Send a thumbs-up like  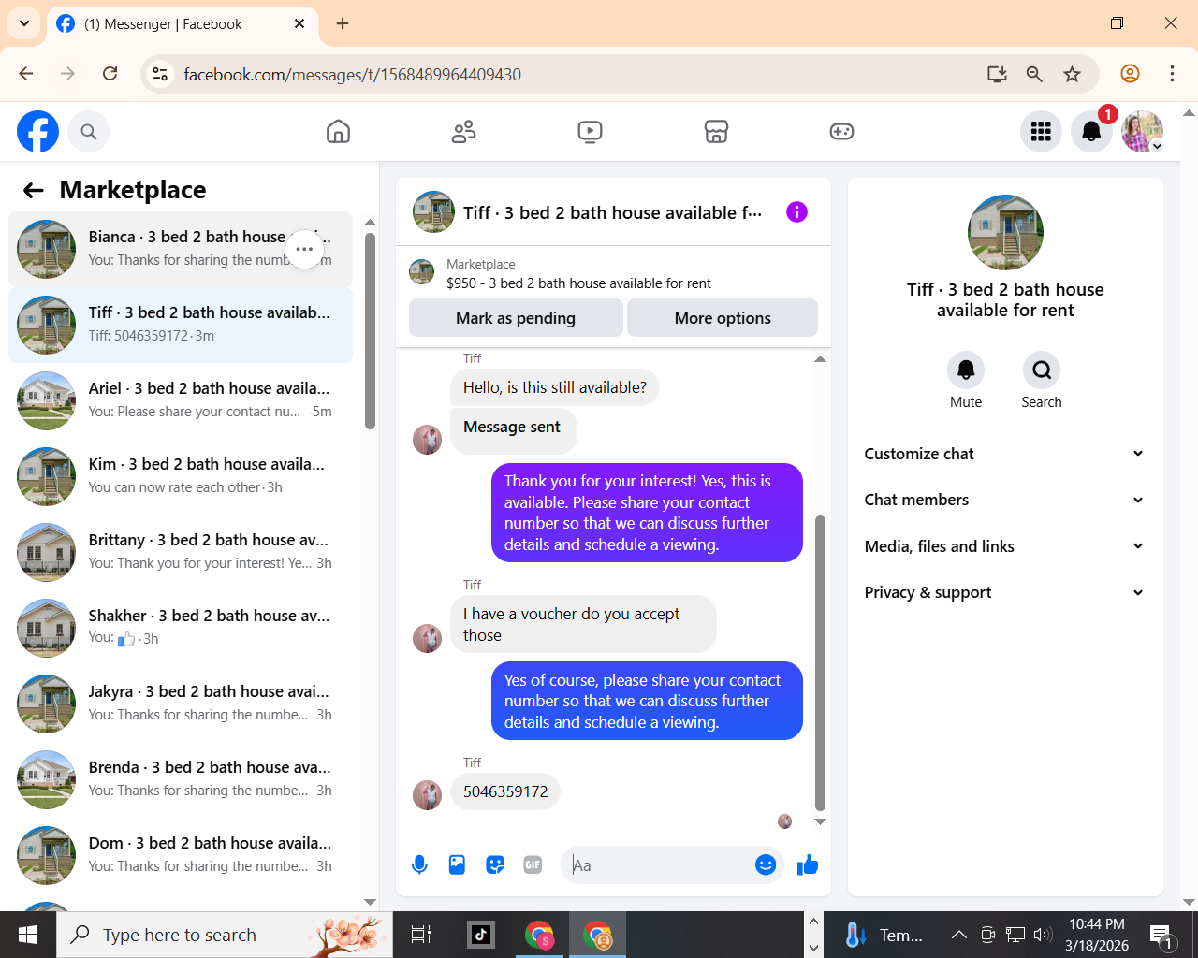coord(808,865)
